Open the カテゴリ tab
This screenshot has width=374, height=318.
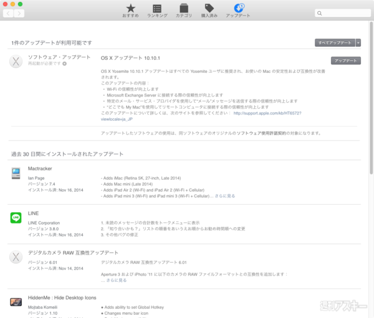pos(184,11)
